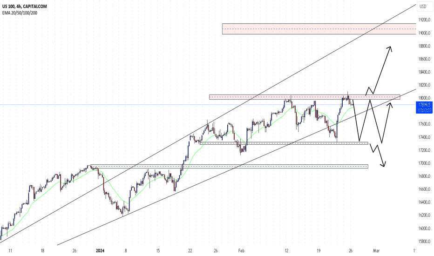
Task: Click the 16000.0 price axis label
Action: [x=424, y=229]
